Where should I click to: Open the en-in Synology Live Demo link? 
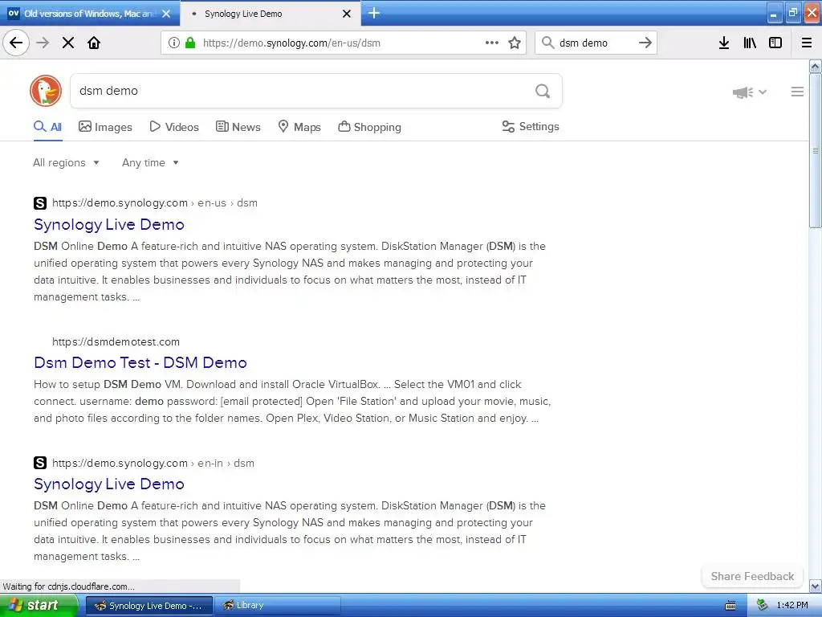click(109, 484)
